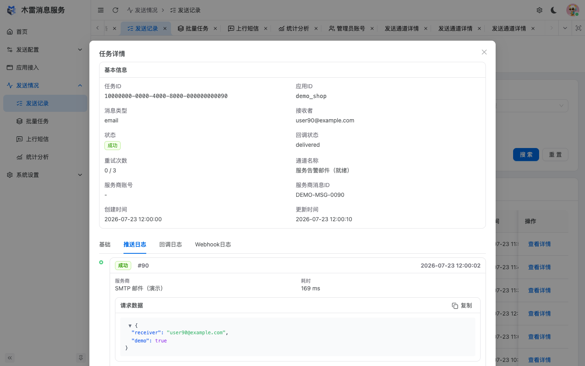This screenshot has width=585, height=366.
Task: Click the user90@example.com receiver value
Action: click(325, 120)
